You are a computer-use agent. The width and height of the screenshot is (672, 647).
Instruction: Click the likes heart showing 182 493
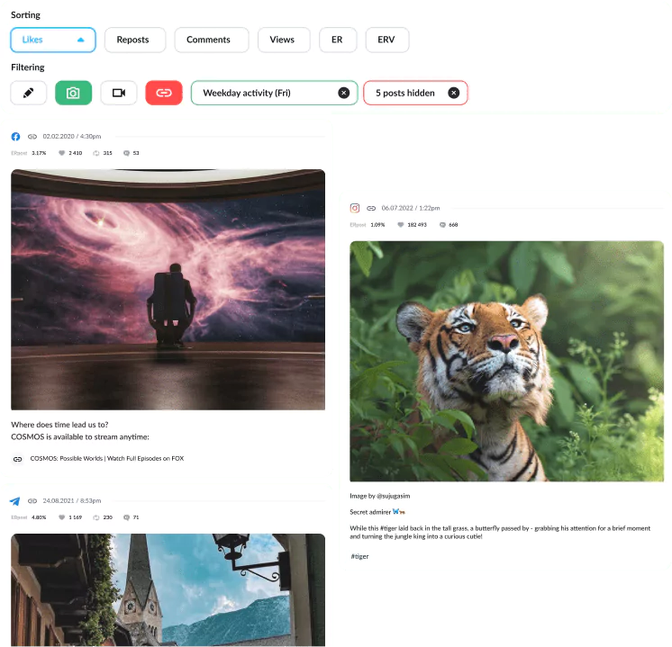(x=400, y=225)
